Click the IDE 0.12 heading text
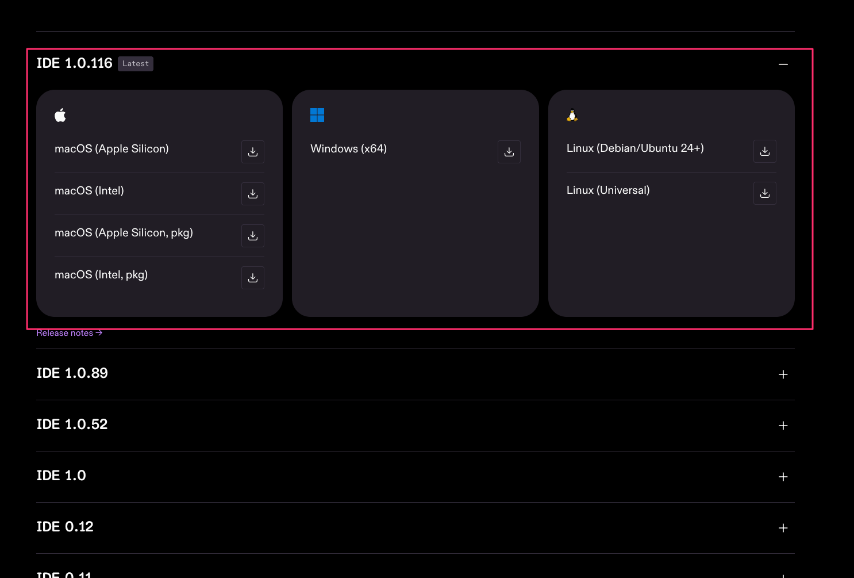Screen dimensions: 854x578 (65, 527)
